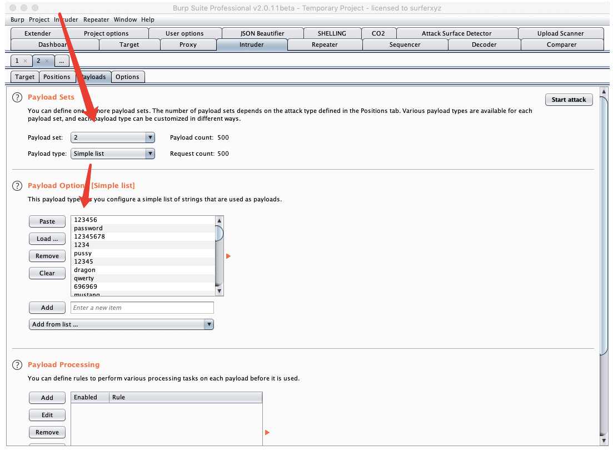Select payload item 123456

pos(143,220)
